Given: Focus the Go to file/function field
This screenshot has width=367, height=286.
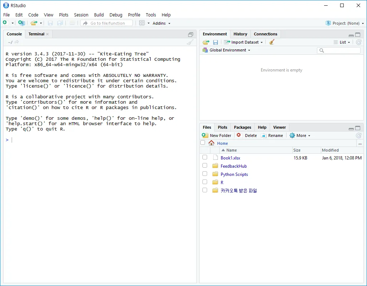Looking at the screenshot, I should coord(107,23).
